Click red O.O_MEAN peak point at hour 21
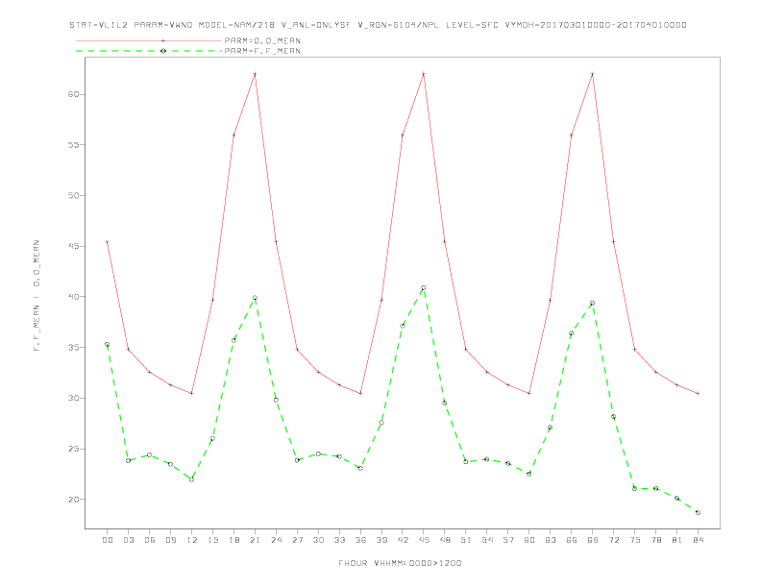The image size is (761, 588). click(255, 74)
